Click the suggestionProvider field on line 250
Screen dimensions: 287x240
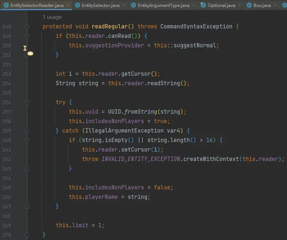(115, 46)
